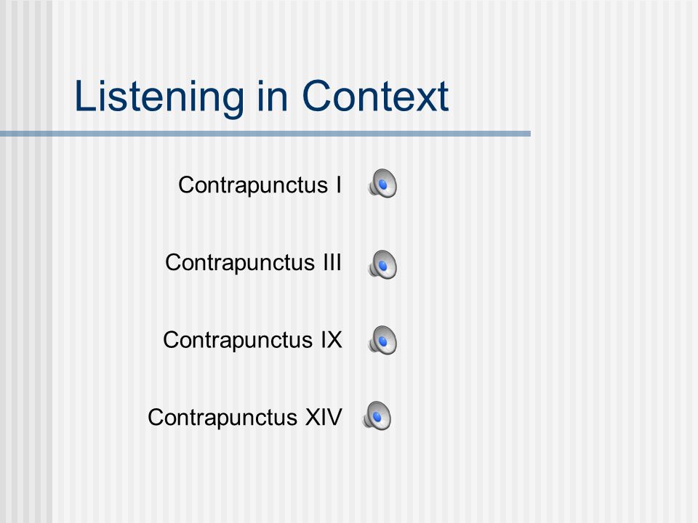
Task: Play the Contrapunctus III speaker icon
Action: pos(382,264)
